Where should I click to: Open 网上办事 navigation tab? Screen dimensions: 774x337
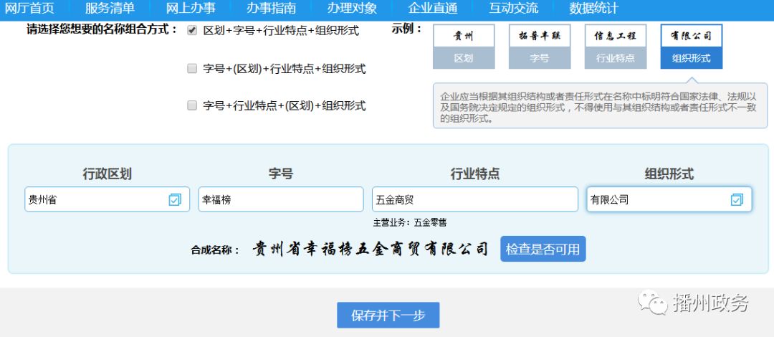(190, 9)
